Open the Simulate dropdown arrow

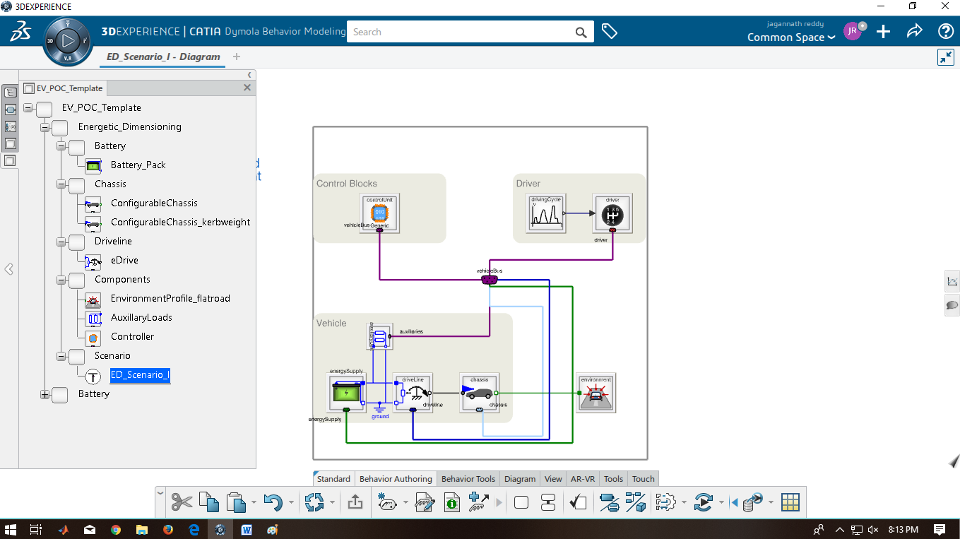(721, 503)
